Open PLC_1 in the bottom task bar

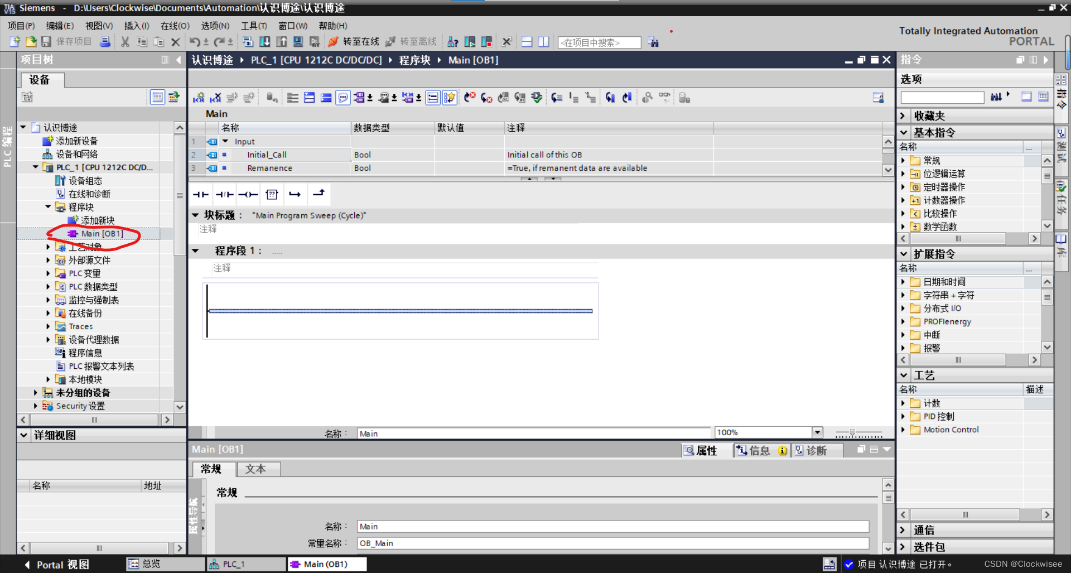245,564
